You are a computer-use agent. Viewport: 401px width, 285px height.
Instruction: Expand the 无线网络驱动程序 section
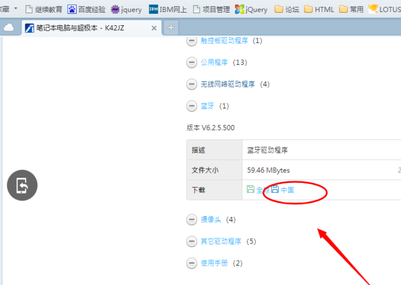click(192, 84)
